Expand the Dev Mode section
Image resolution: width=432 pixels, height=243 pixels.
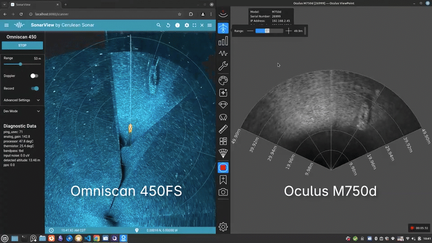coord(21,111)
